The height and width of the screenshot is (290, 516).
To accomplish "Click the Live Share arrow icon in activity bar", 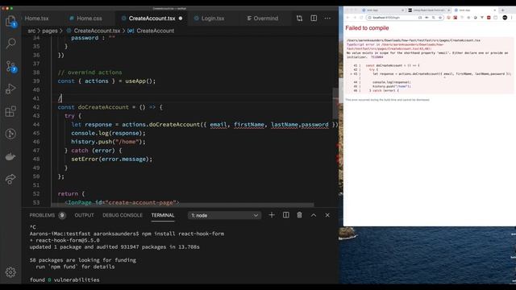I will 10,179.
